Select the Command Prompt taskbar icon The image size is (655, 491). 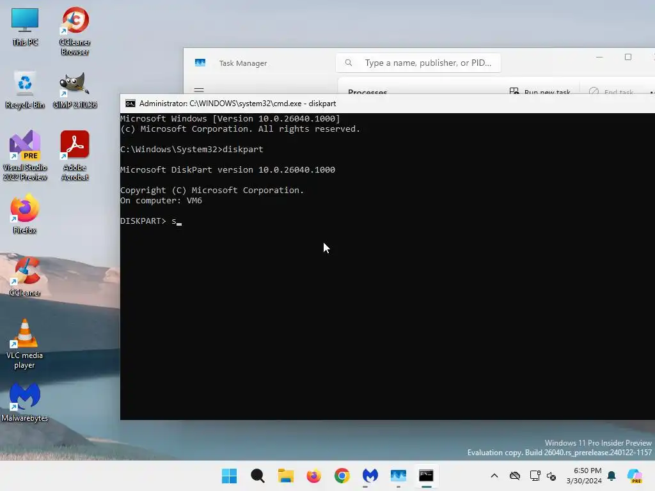(x=426, y=476)
